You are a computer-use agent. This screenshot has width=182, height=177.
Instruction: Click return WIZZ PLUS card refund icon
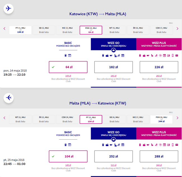tap(177, 145)
